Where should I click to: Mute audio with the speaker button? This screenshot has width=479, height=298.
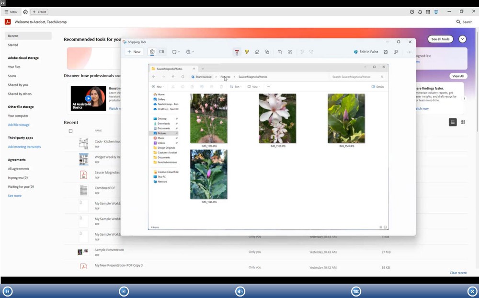[240, 291]
